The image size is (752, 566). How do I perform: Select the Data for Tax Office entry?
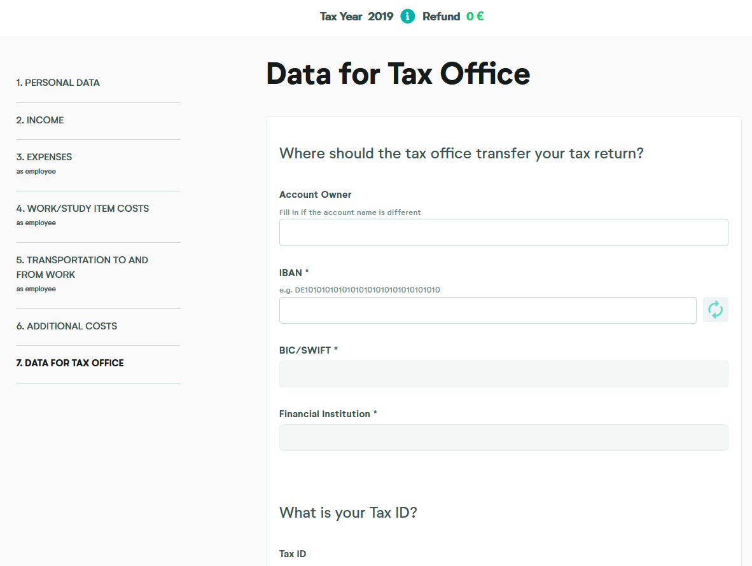70,362
